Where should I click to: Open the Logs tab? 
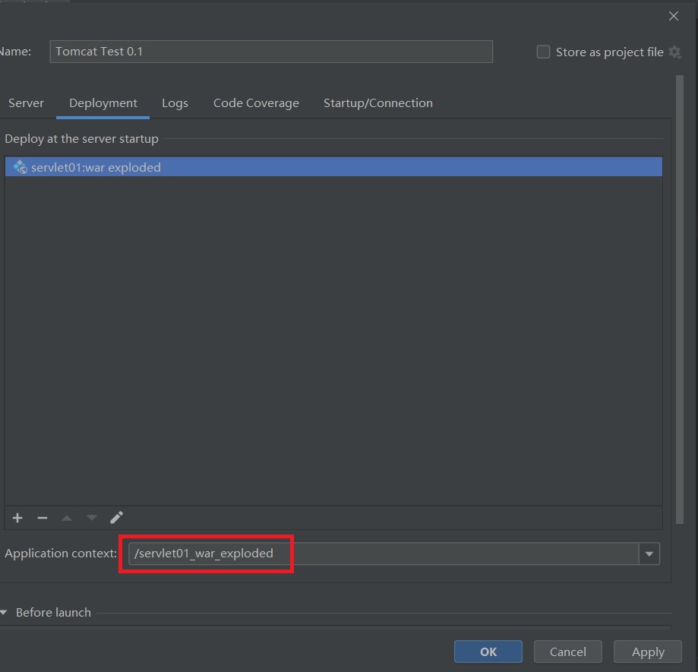175,103
